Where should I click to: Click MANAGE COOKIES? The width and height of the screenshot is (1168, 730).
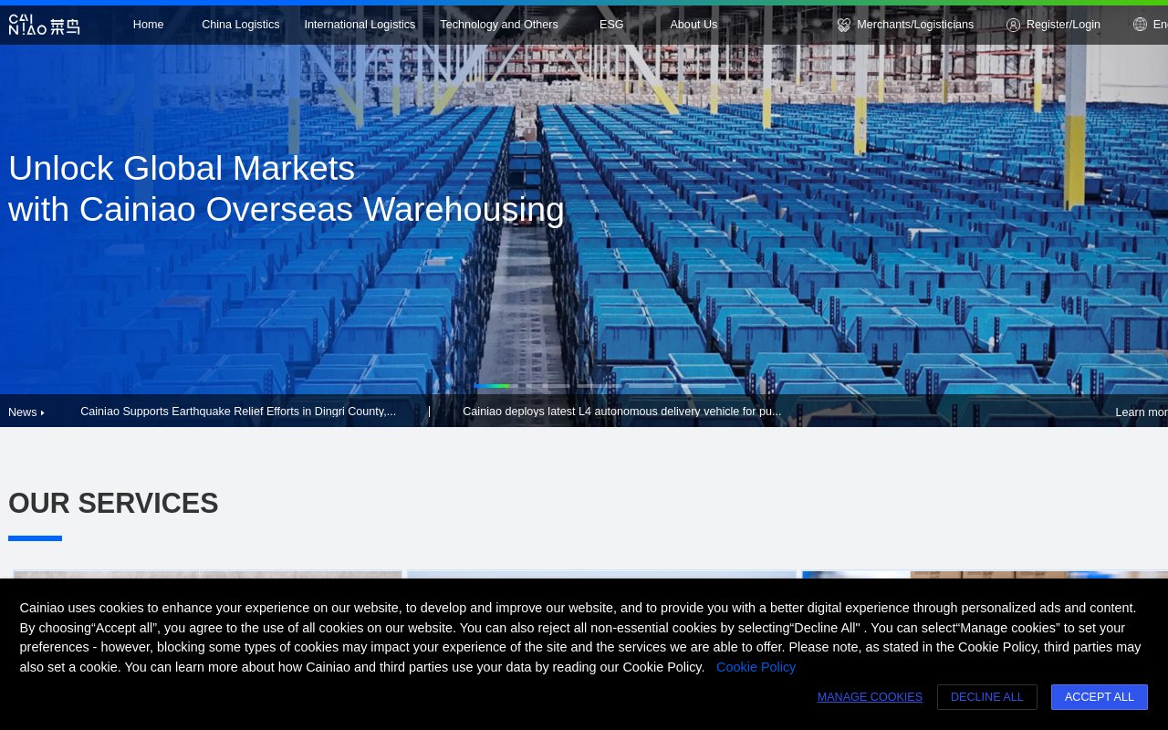pos(870,697)
